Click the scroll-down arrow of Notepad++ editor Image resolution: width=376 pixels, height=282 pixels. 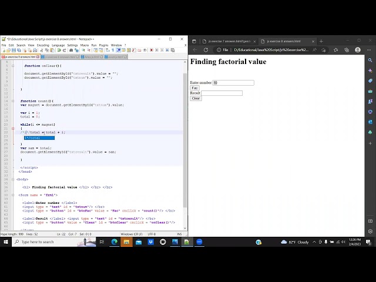coord(185,228)
